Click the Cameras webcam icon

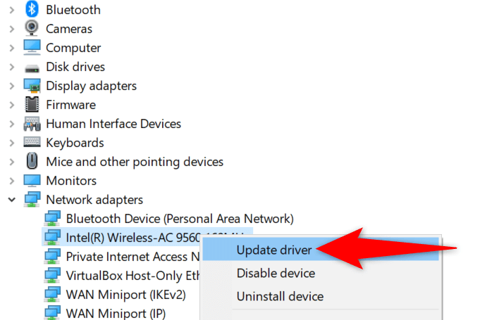tap(32, 29)
